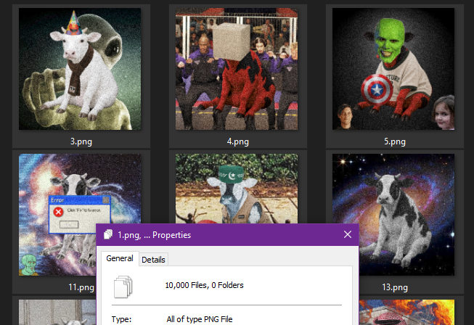Select the 3.png cow thumbnail
Screen dimensions: 474x325
click(80, 69)
